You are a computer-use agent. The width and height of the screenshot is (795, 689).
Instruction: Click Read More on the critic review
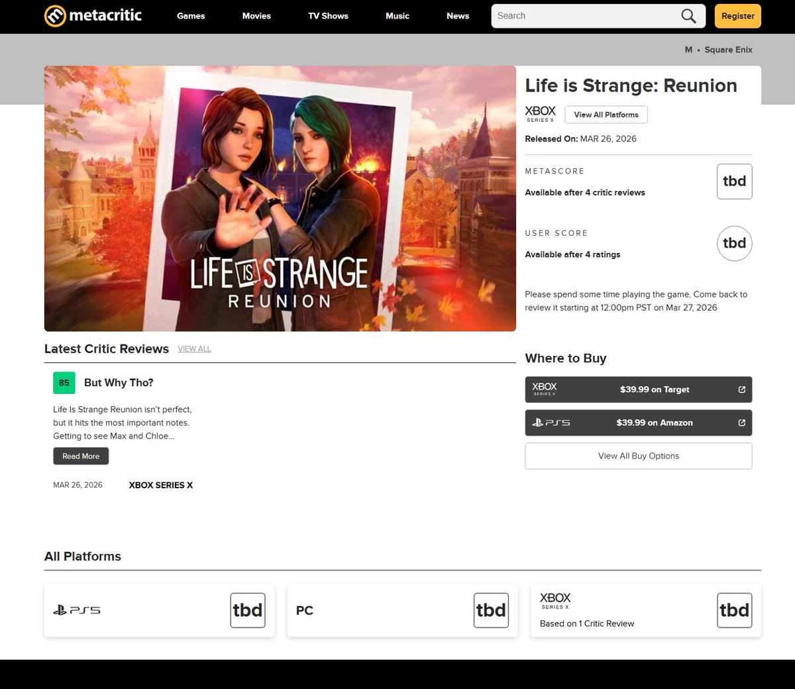[x=81, y=456]
